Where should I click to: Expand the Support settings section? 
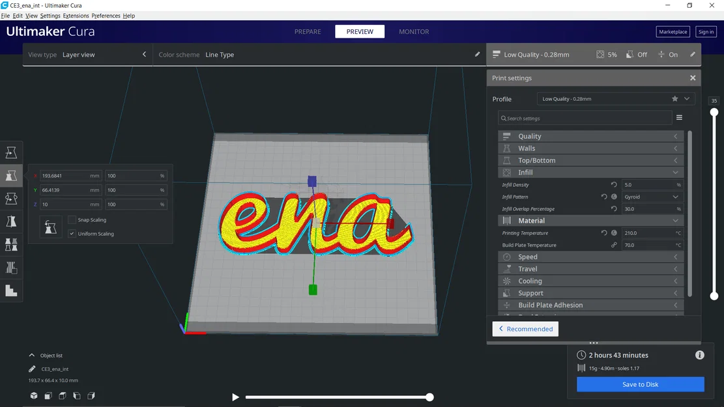click(x=590, y=292)
